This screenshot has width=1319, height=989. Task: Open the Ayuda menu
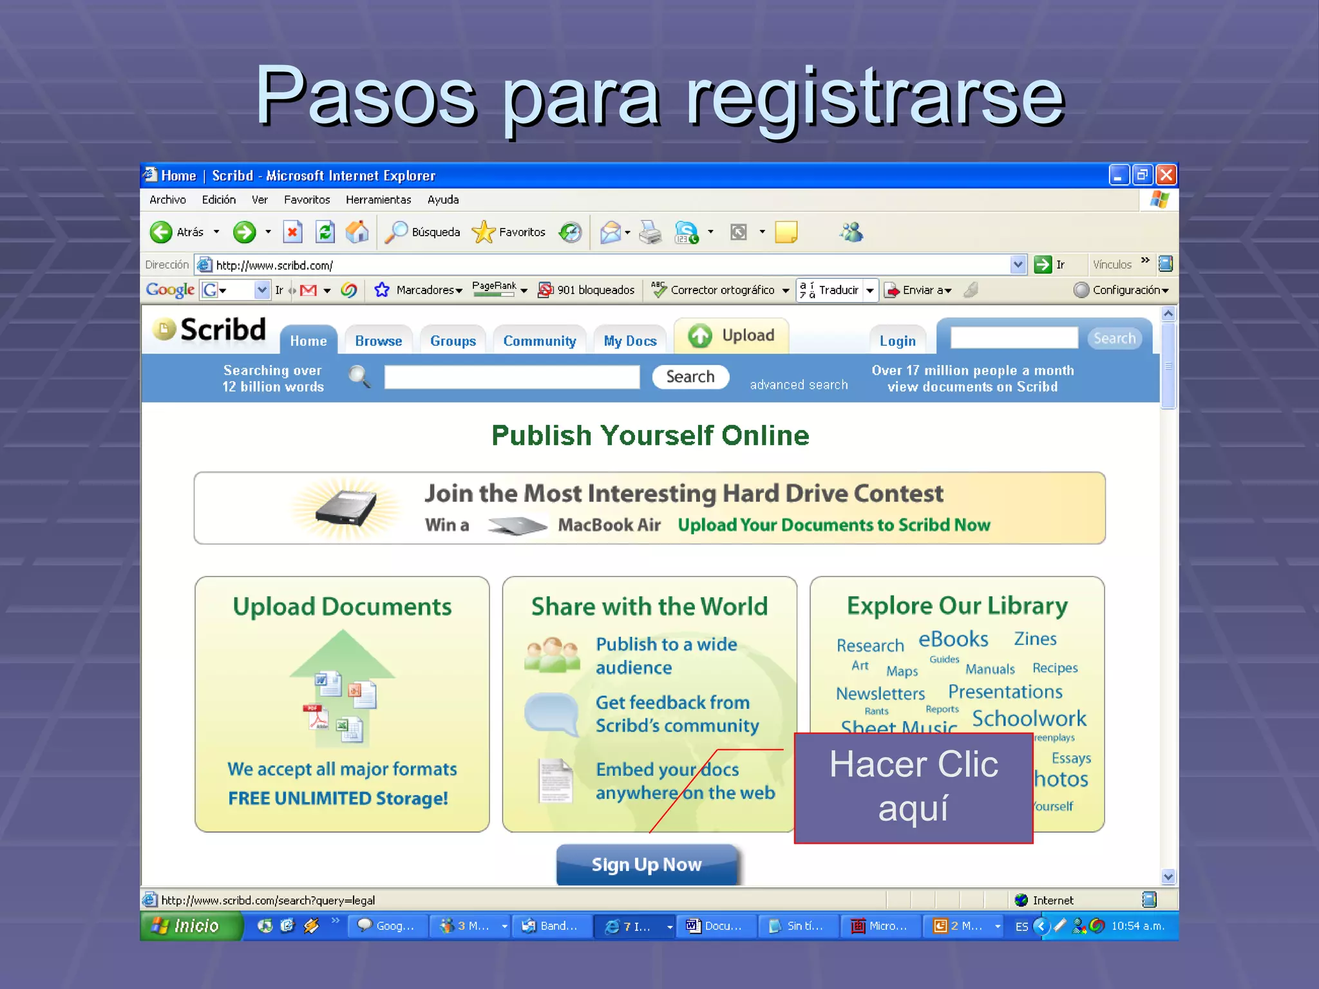coord(443,200)
